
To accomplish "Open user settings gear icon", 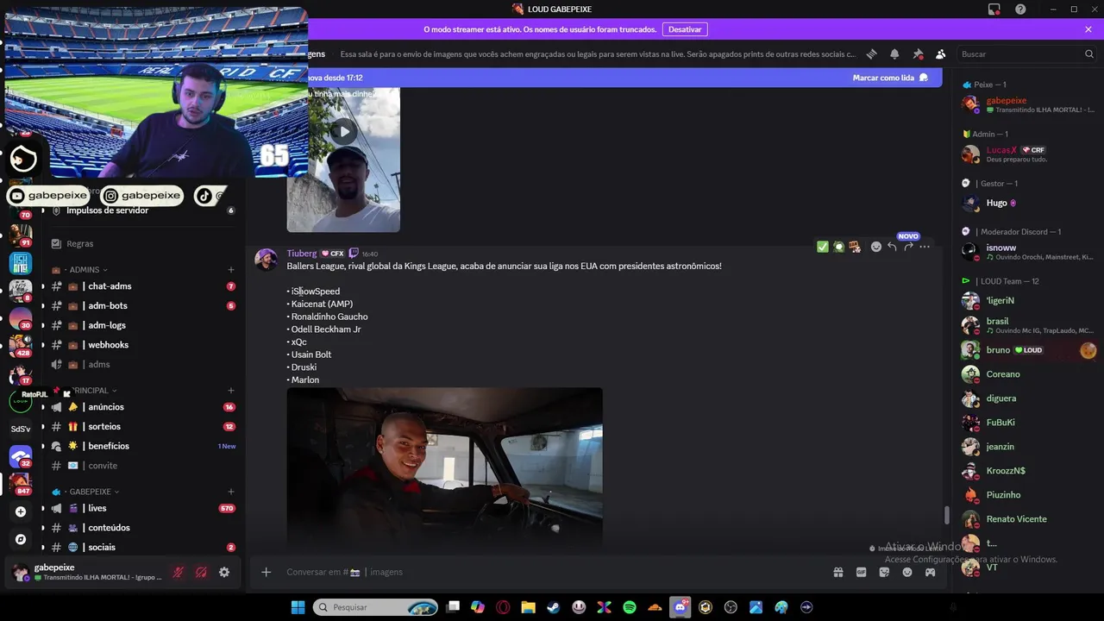I will point(224,572).
